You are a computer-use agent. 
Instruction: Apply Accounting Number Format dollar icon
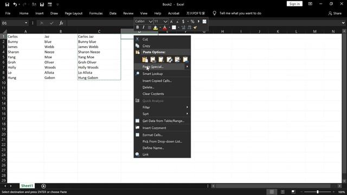point(183,22)
